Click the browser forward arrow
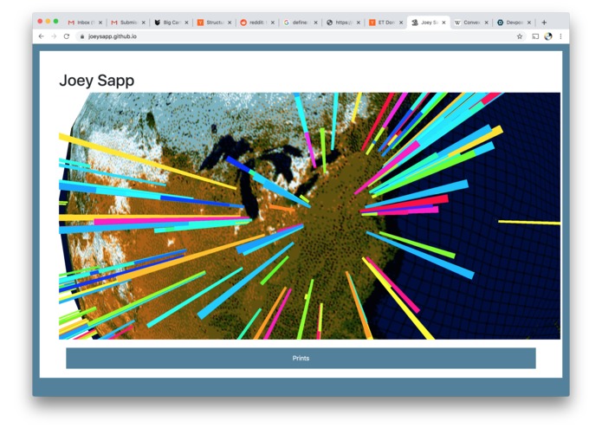Image resolution: width=602 pixels, height=428 pixels. click(x=54, y=36)
